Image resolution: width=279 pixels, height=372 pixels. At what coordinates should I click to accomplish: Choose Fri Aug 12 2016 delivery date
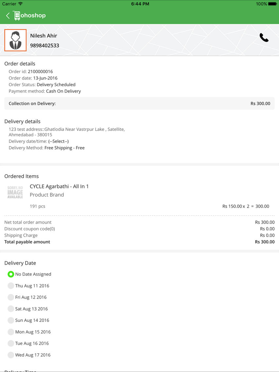[11, 297]
